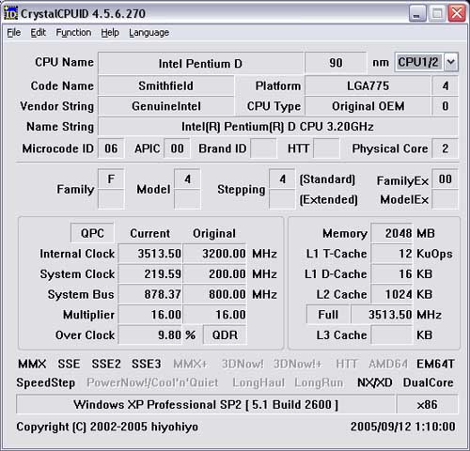470x451 pixels.
Task: Open the Language menu
Action: tap(149, 32)
